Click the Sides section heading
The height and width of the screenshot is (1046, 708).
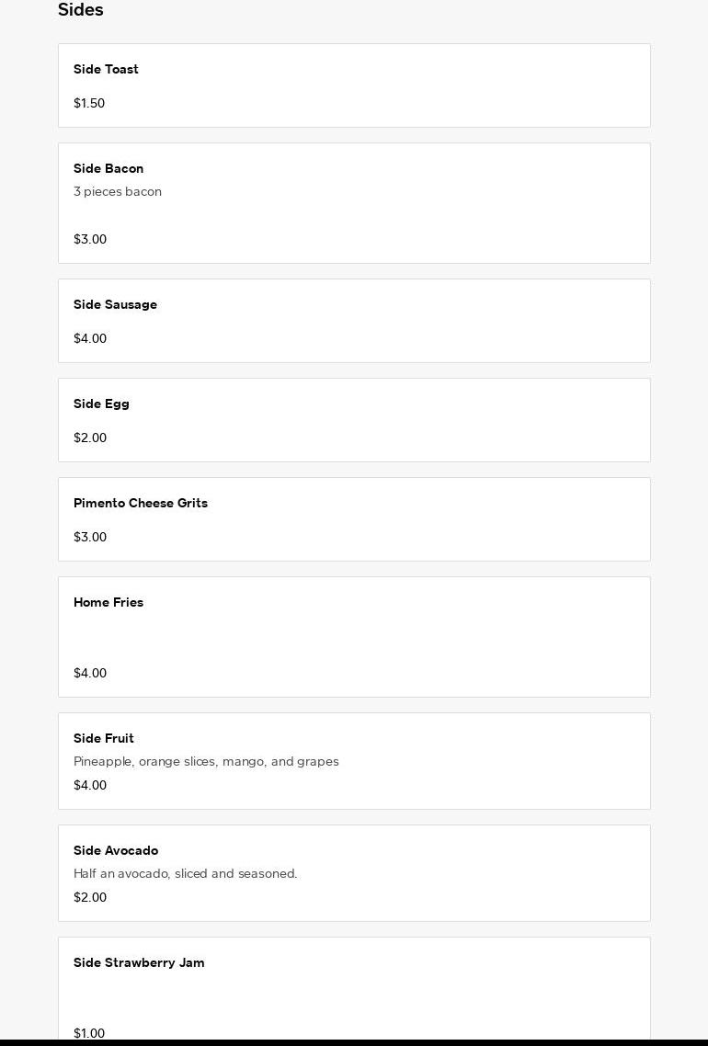coord(81,10)
